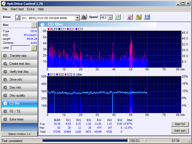Minimize the Opti Drive Control window
This screenshot has height=144, width=192.
pos(178,4)
